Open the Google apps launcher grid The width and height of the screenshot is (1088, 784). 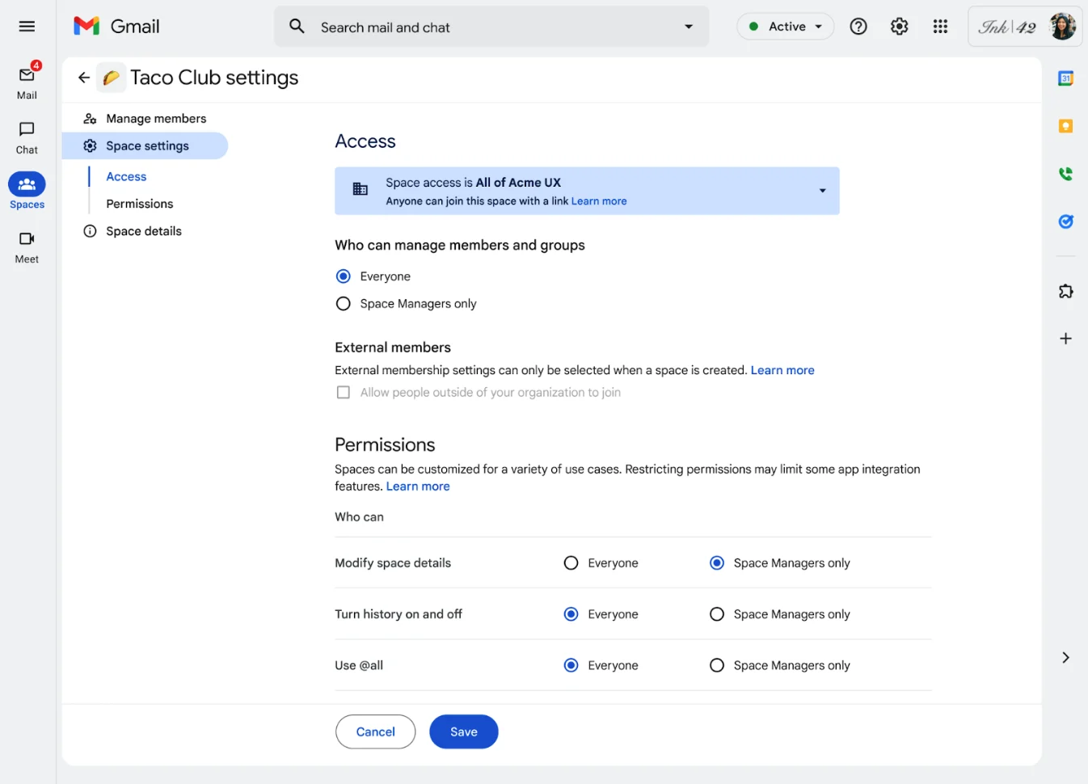(940, 26)
